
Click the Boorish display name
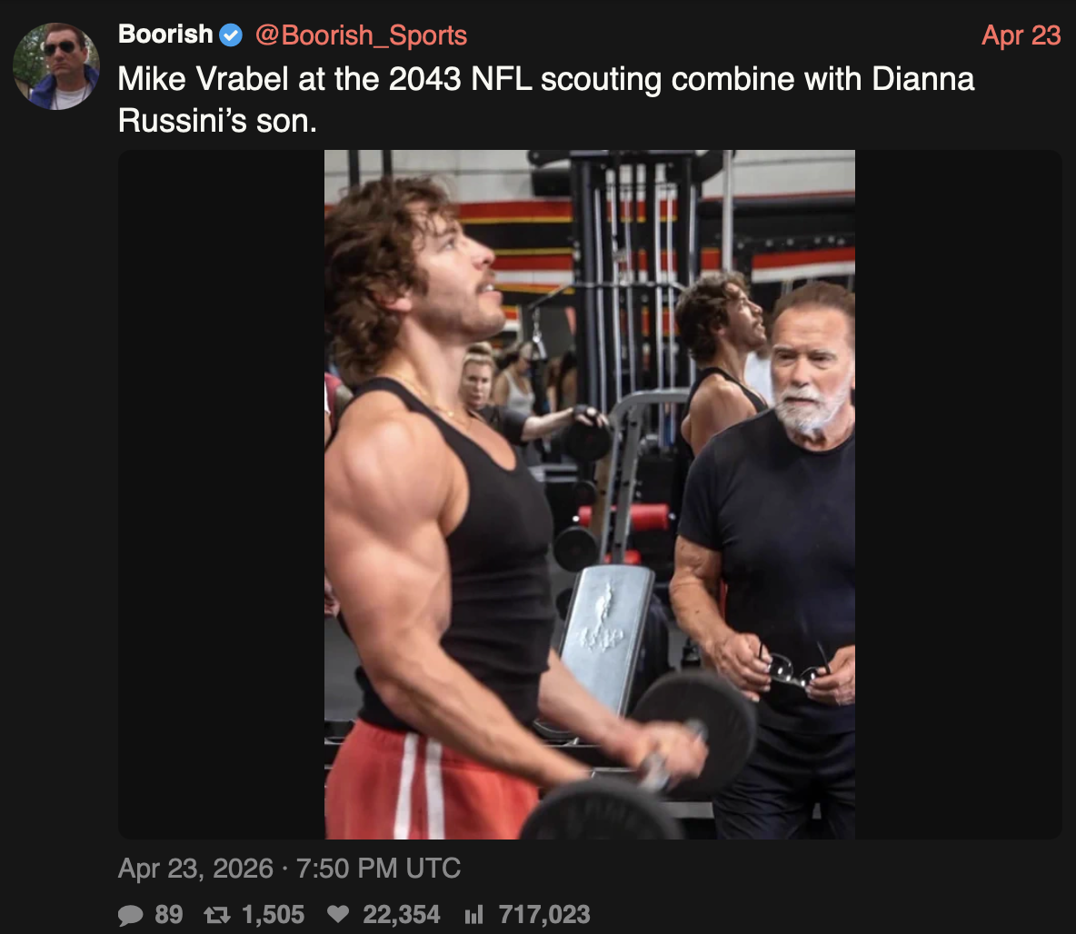tap(165, 35)
